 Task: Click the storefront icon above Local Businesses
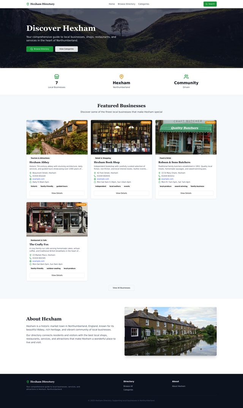[57, 76]
